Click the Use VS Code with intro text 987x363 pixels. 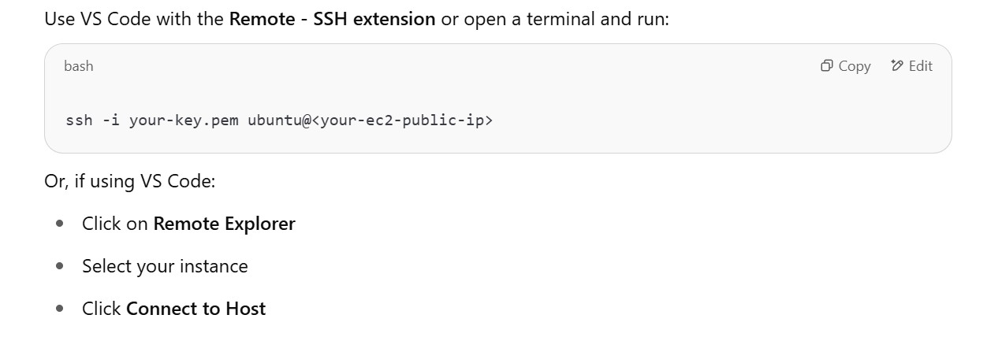(x=134, y=18)
